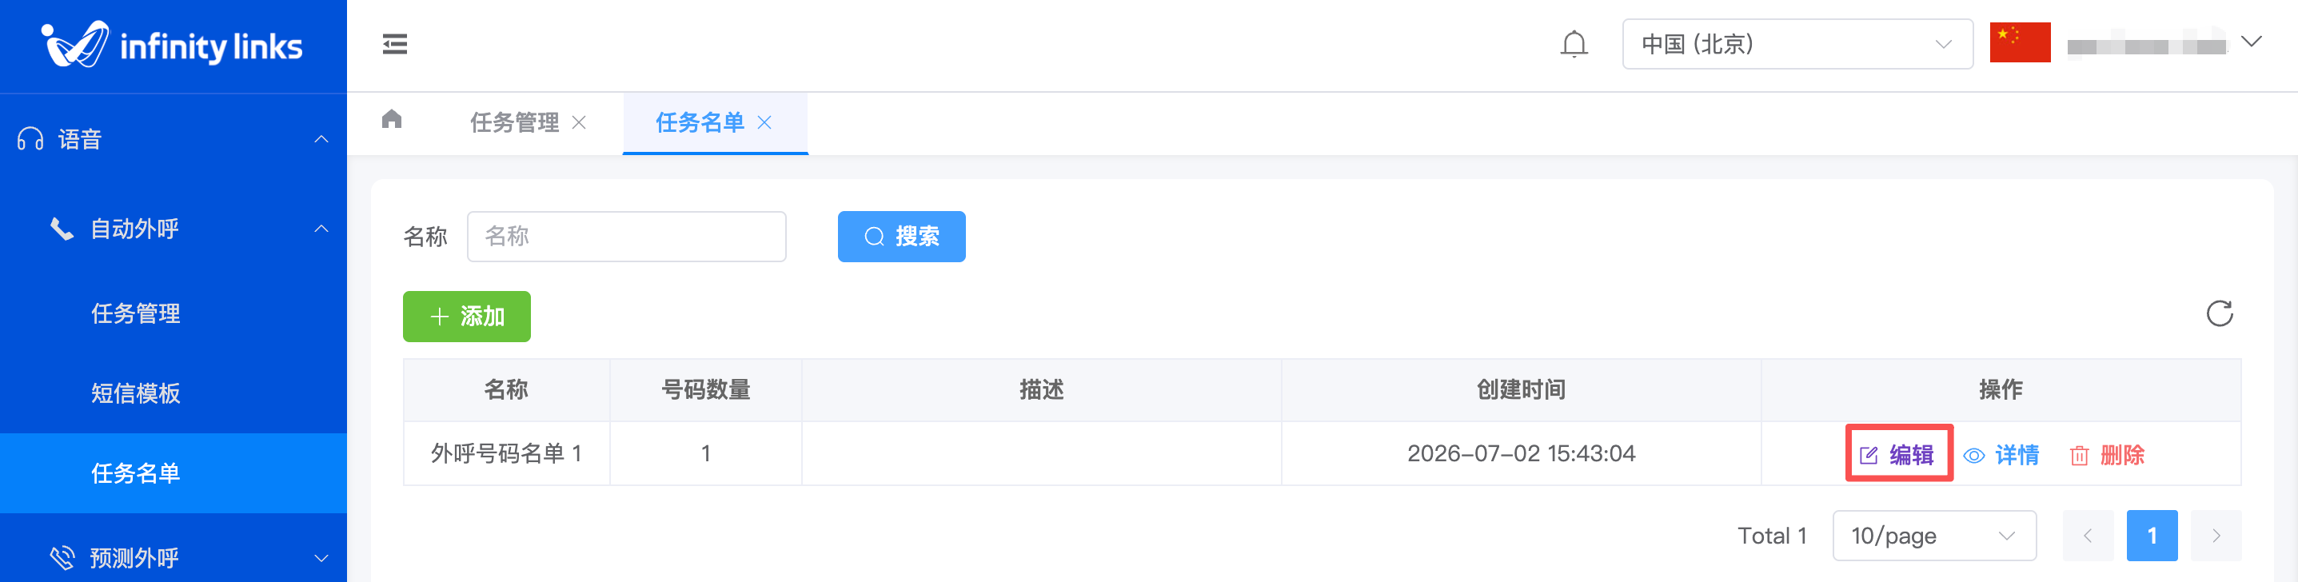Collapse the 自动外呼 sidebar section

click(173, 229)
